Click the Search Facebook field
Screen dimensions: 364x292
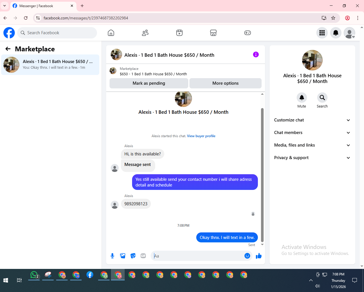pos(57,33)
